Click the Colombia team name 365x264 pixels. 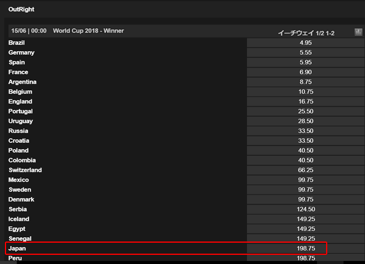pos(22,160)
